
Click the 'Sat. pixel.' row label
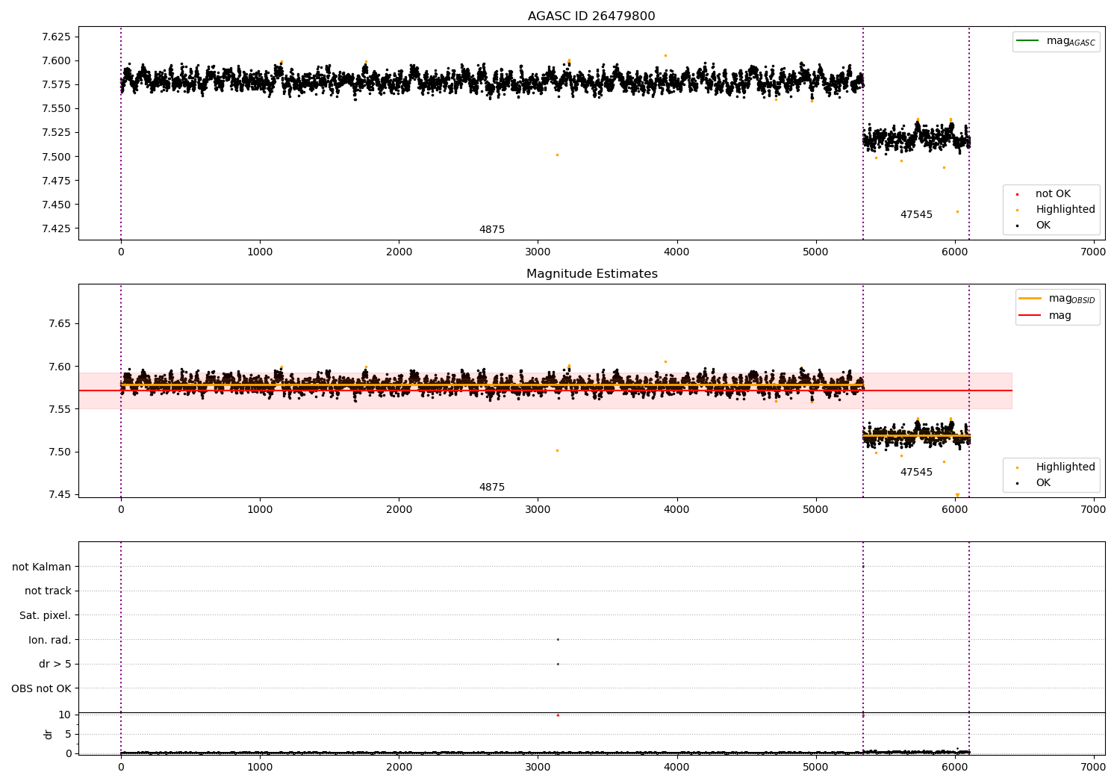coord(46,616)
